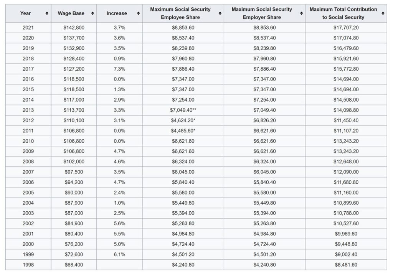
Task: Select the 2010 year cell
Action: click(28, 141)
